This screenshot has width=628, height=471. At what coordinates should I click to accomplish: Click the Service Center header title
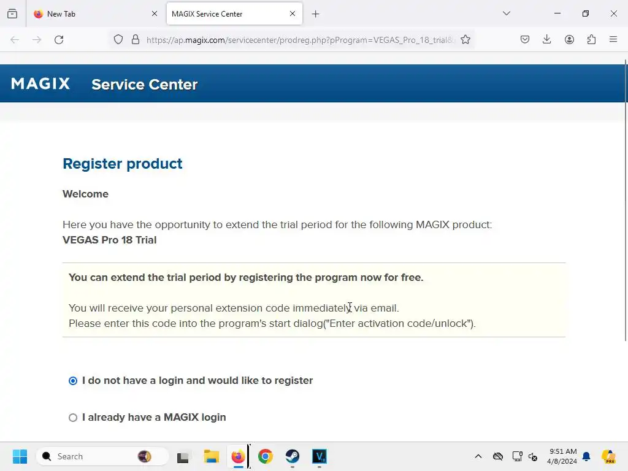coord(145,85)
